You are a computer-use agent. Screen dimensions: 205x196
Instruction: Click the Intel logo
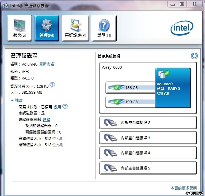coord(182,28)
